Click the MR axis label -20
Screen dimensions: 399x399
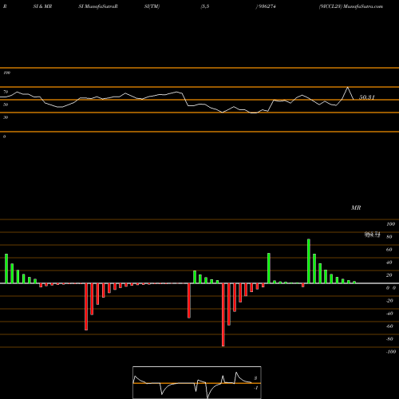click(389, 301)
